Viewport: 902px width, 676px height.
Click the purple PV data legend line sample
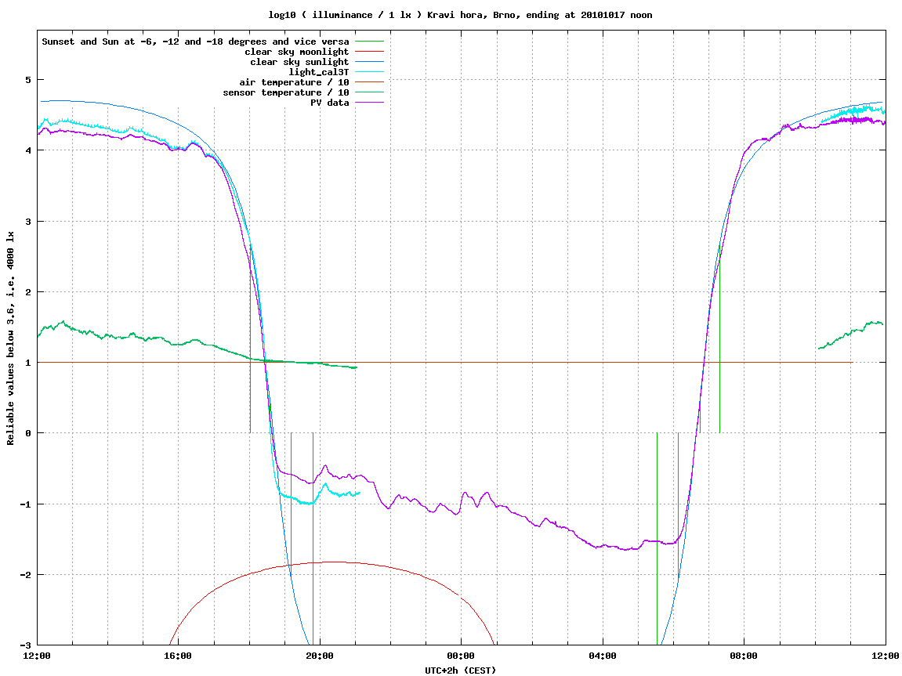(369, 103)
